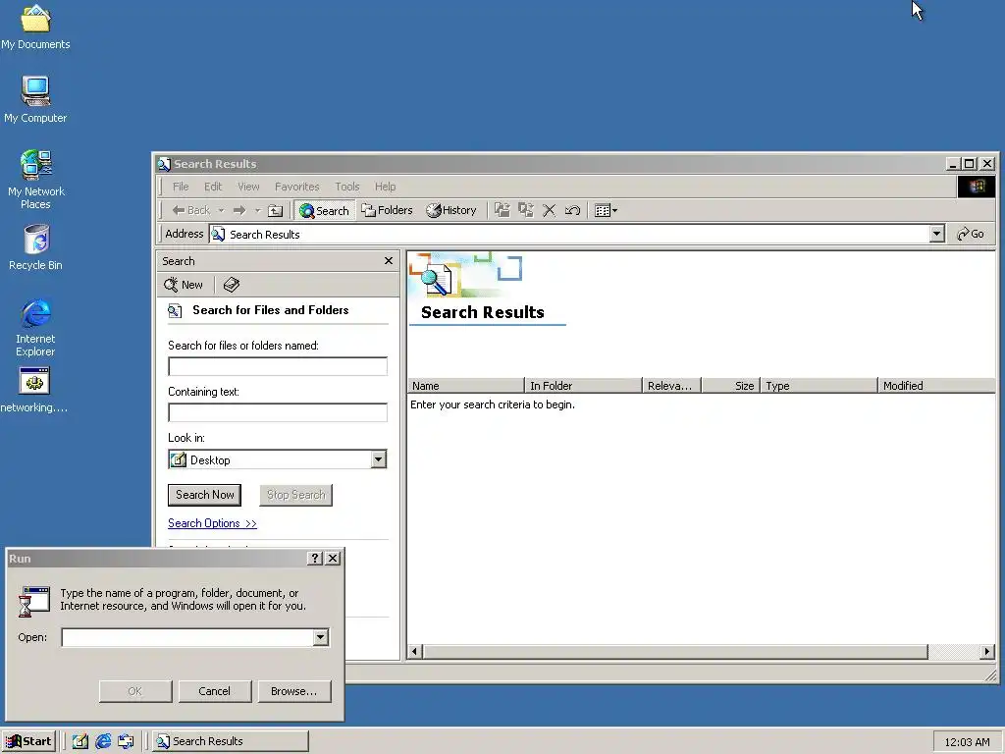The width and height of the screenshot is (1005, 754).
Task: Focus the files or folders named field
Action: pyautogui.click(x=278, y=366)
